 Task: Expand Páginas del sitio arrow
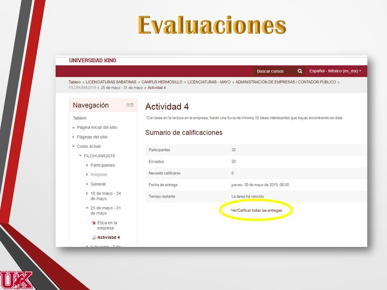(73, 137)
